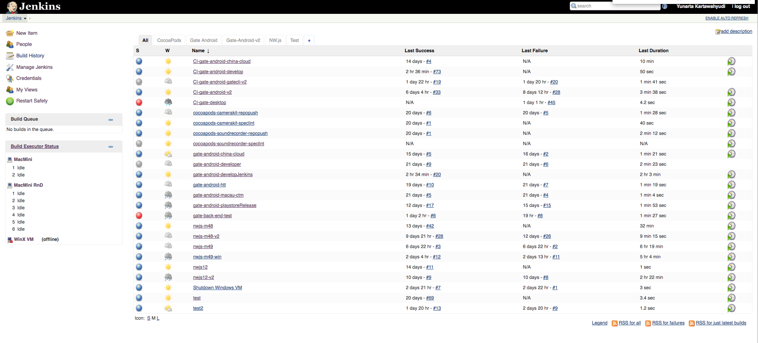Sort the table by Last Failure

coord(535,51)
